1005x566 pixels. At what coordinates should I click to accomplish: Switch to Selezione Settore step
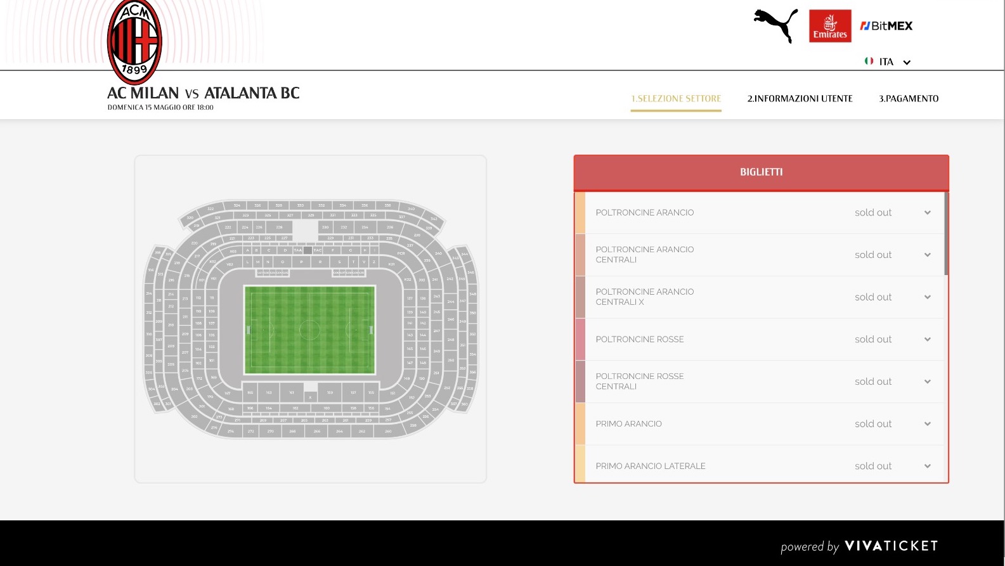coord(676,99)
